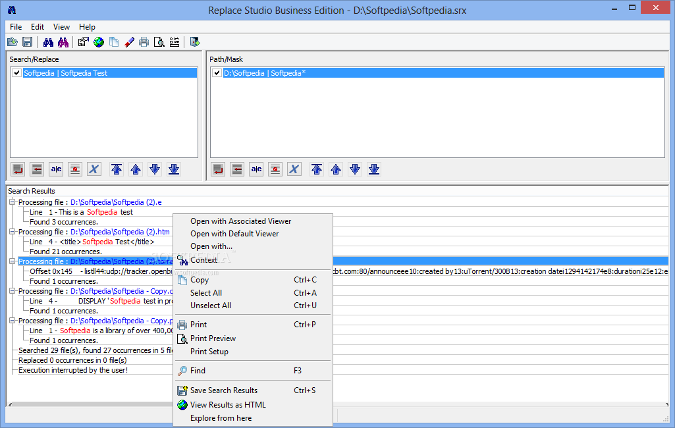
Task: Click the insert entry button under Search/Replace list
Action: point(37,169)
